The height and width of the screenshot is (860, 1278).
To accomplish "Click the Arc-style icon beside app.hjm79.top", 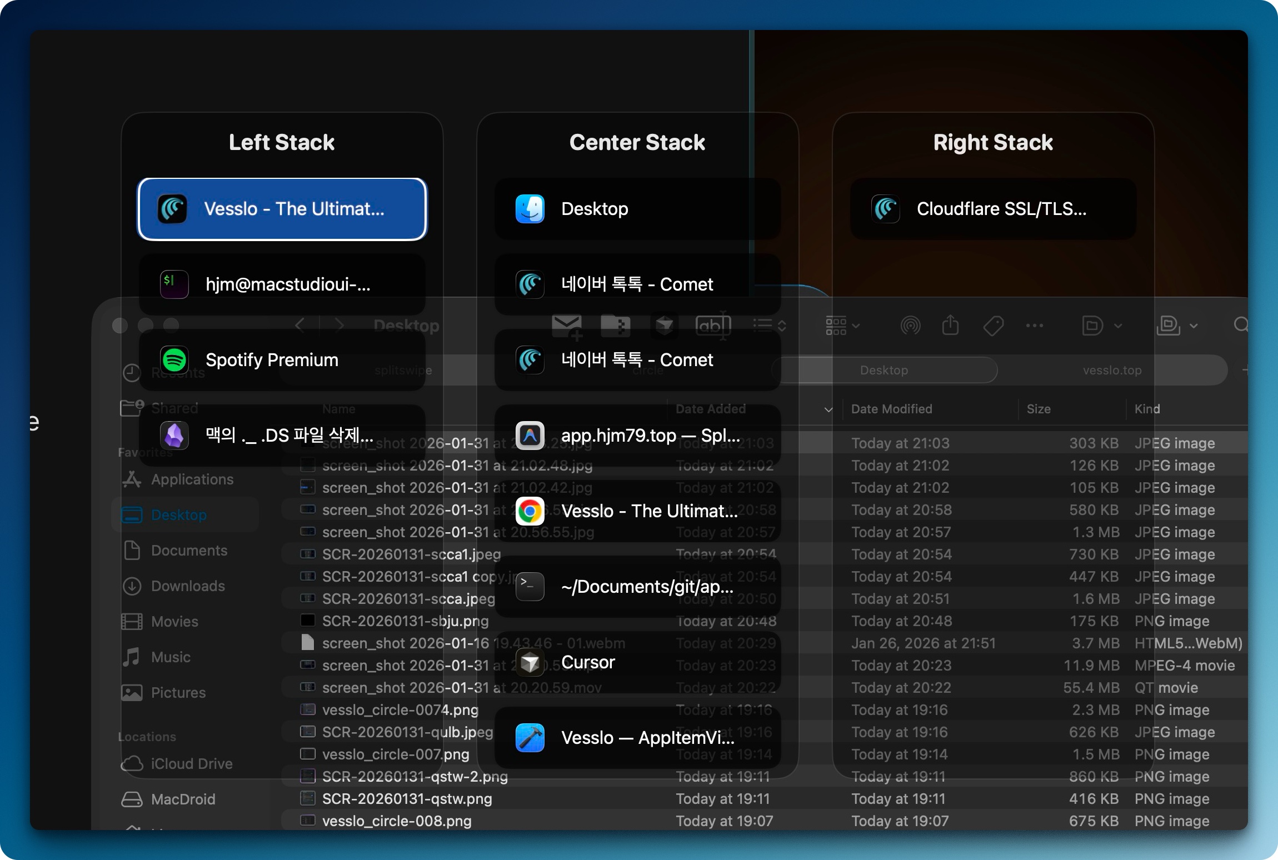I will (530, 436).
